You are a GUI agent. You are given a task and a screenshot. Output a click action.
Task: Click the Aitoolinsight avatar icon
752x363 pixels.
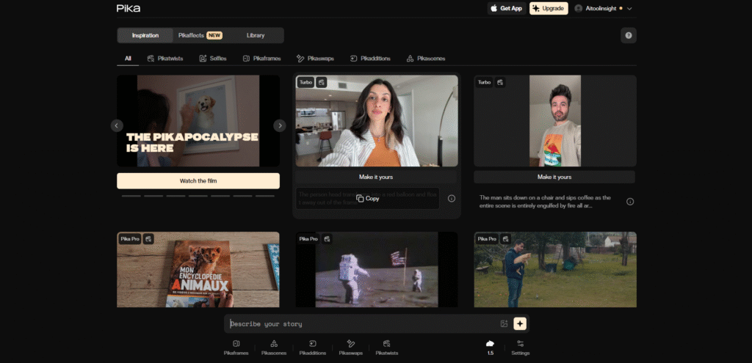point(579,8)
